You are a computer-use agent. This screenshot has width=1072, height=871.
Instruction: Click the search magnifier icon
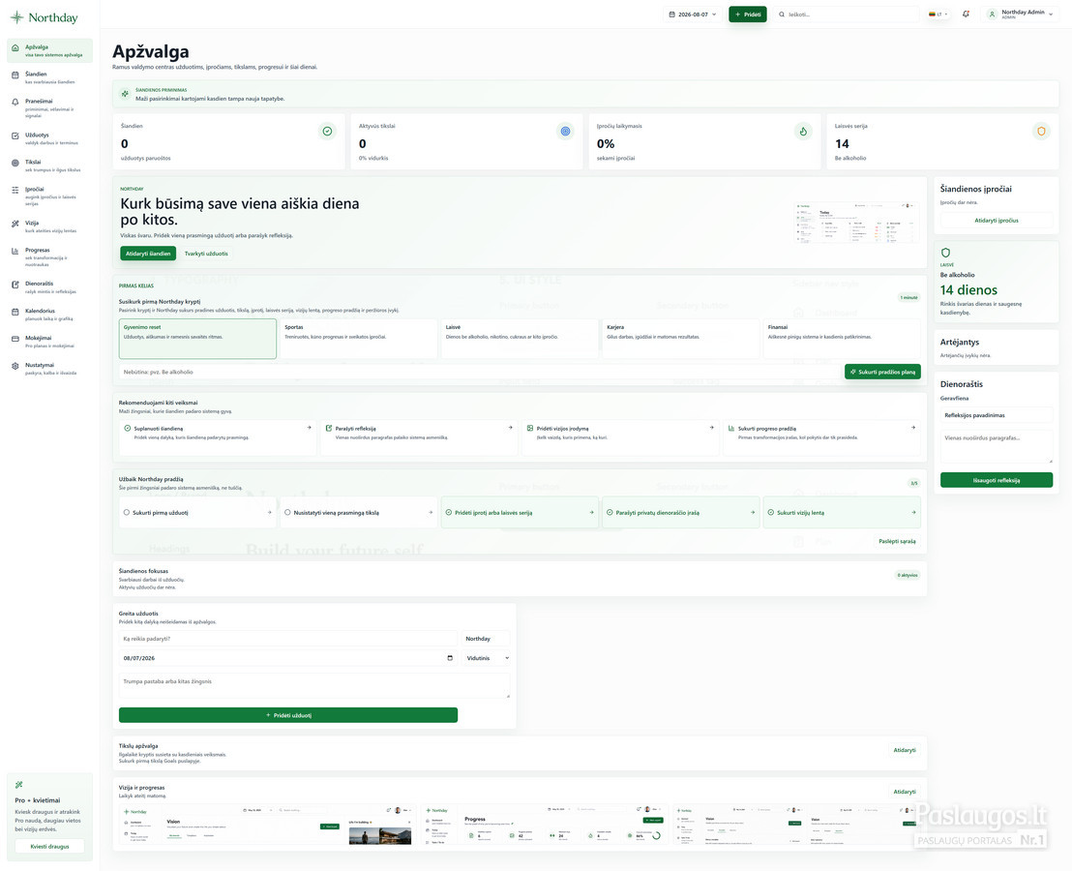pos(782,15)
